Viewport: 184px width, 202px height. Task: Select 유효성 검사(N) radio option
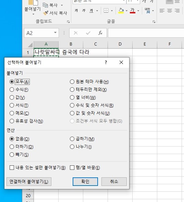[x=26, y=121]
